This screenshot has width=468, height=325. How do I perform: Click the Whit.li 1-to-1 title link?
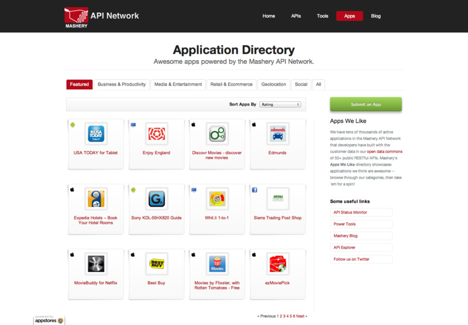(216, 218)
